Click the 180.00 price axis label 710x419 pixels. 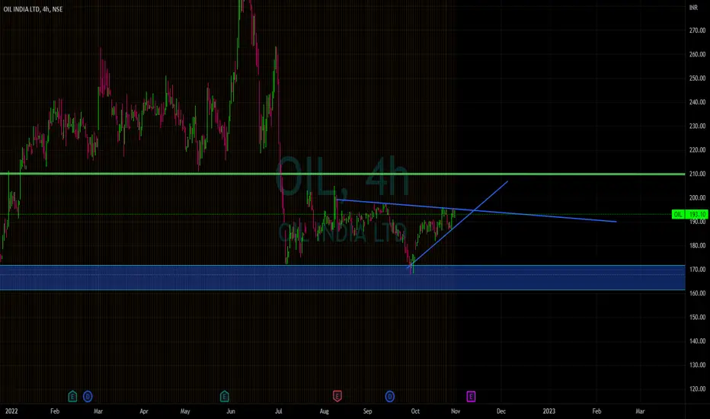[x=697, y=245]
